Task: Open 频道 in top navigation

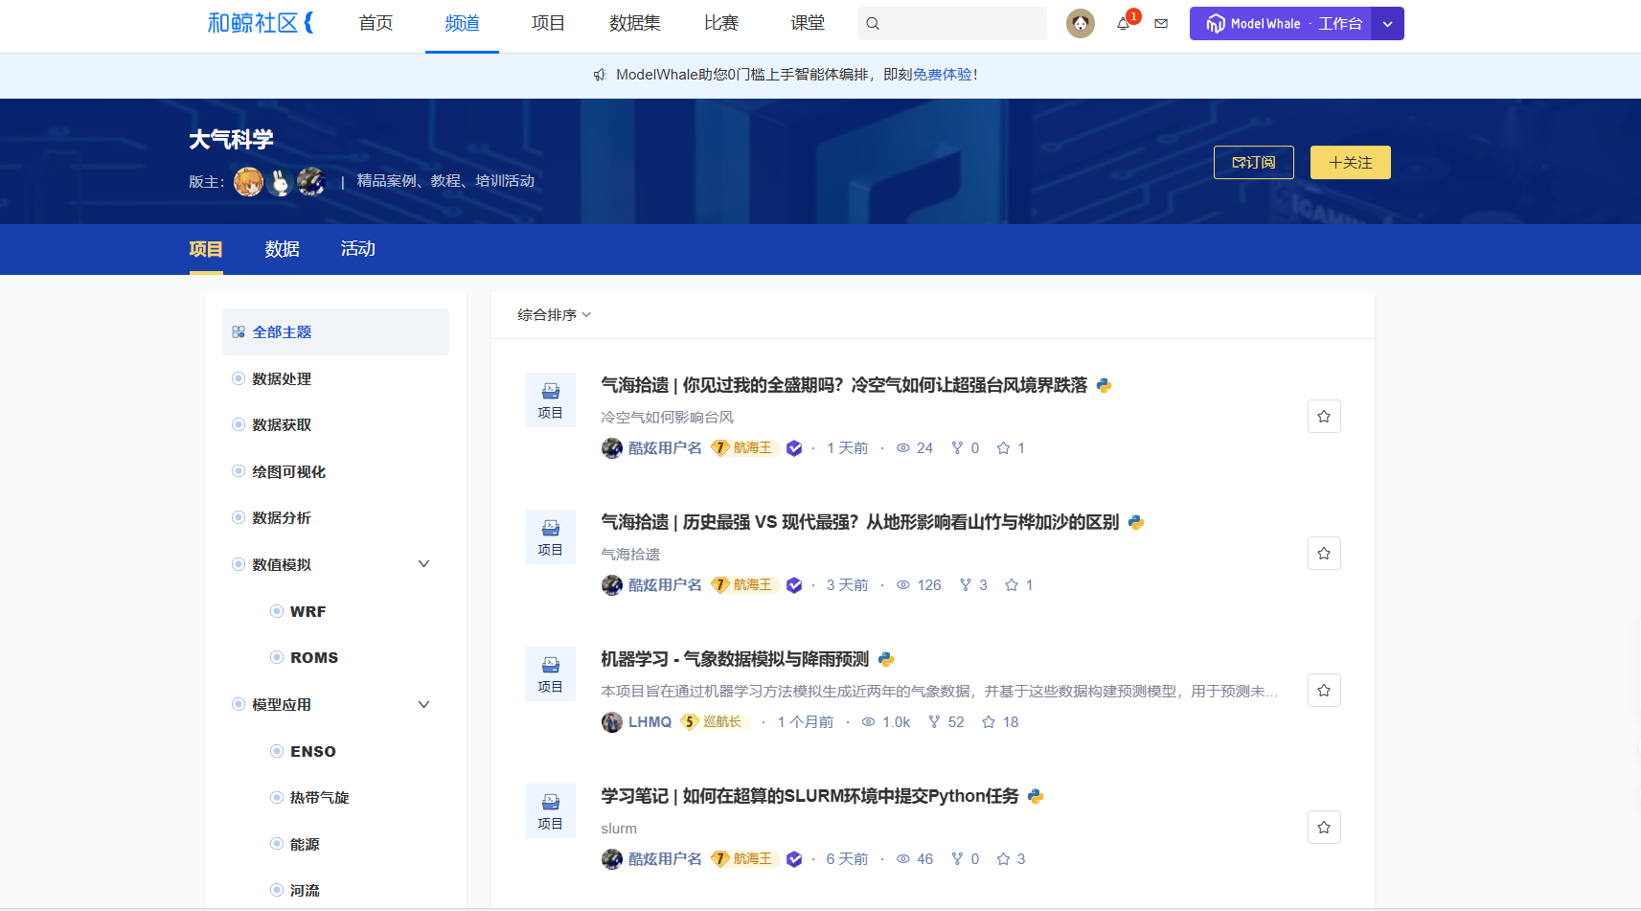Action: (x=462, y=23)
